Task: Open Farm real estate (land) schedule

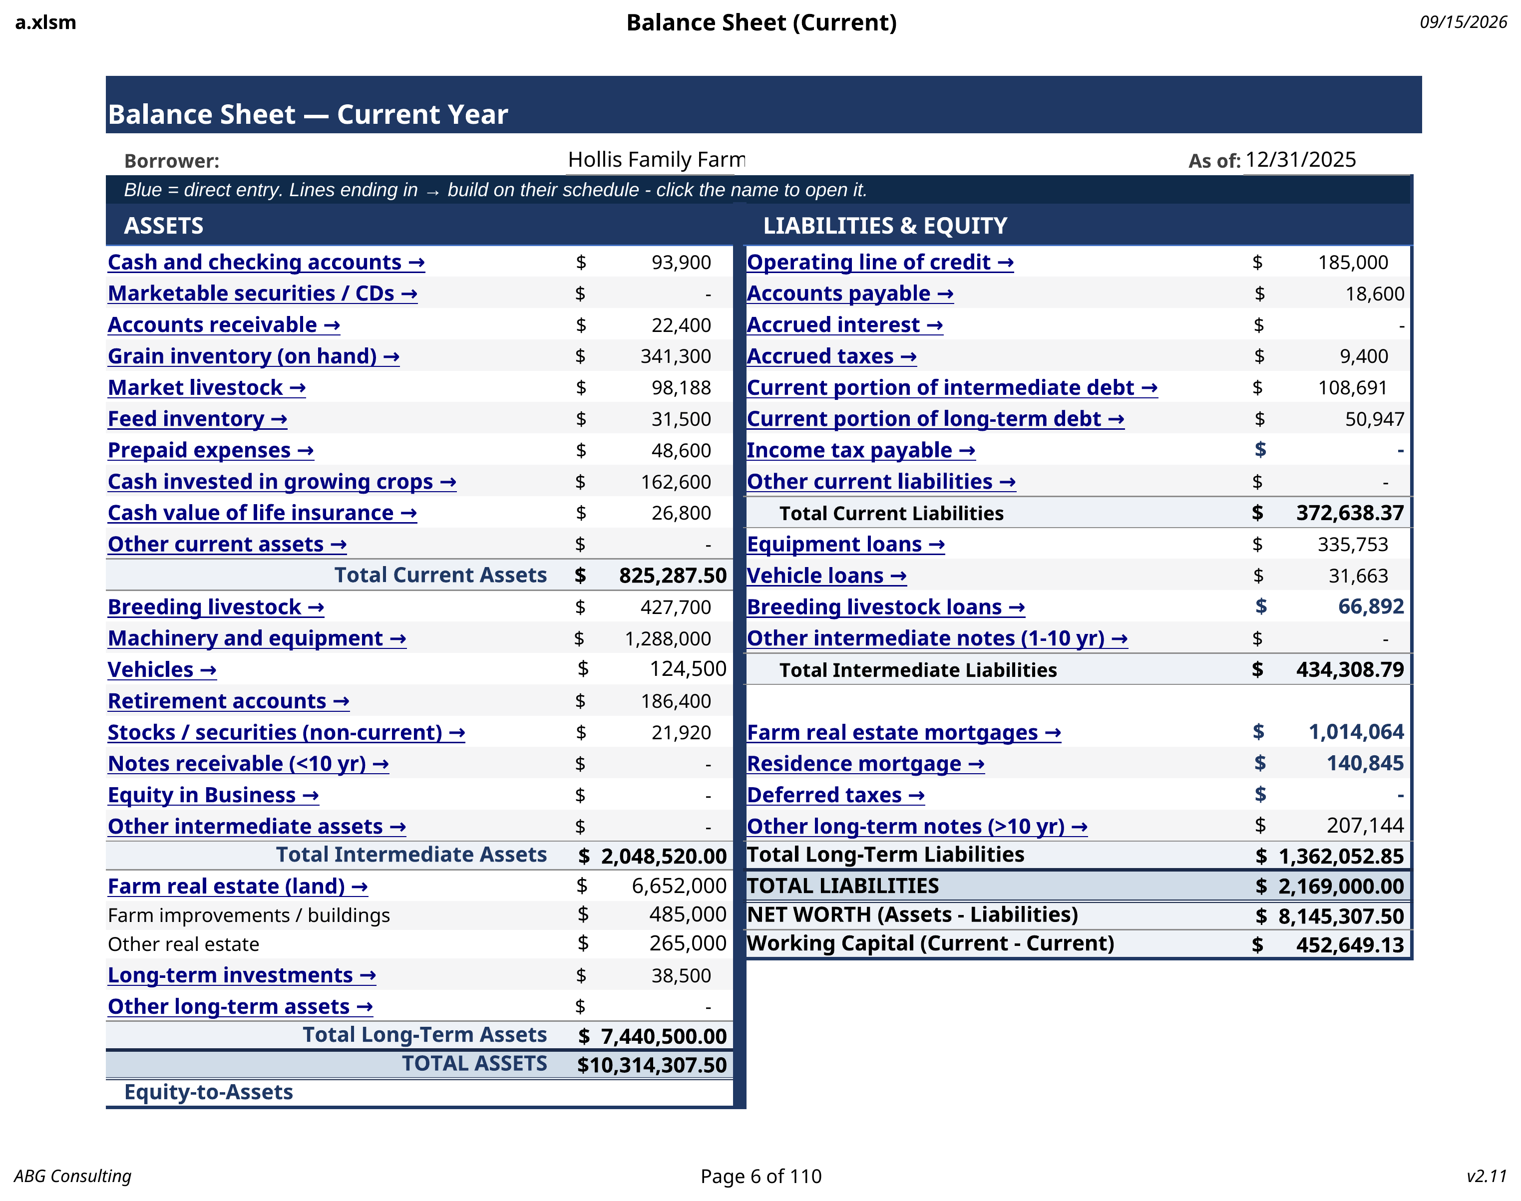Action: [238, 887]
